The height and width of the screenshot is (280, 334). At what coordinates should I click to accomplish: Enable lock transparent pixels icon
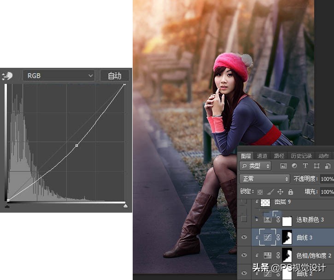click(x=260, y=191)
